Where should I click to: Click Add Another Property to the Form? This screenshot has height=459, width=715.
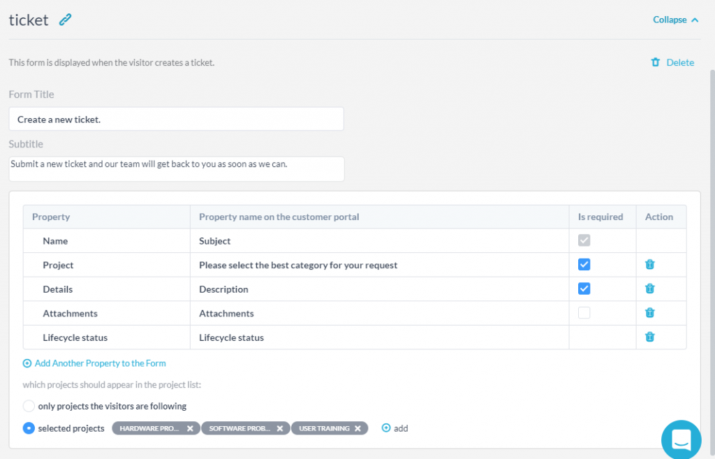100,363
